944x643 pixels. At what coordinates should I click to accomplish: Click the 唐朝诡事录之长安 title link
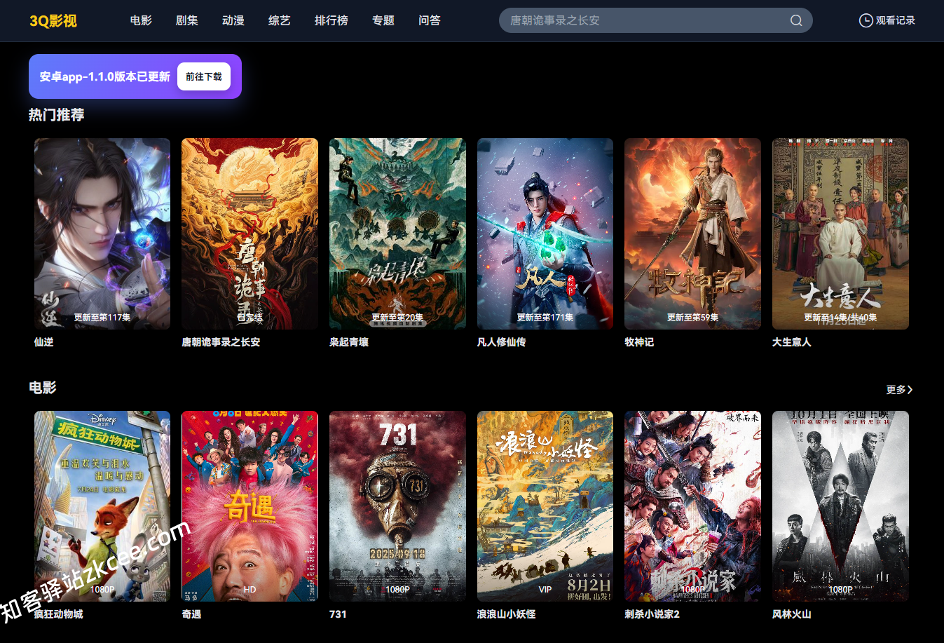point(221,342)
